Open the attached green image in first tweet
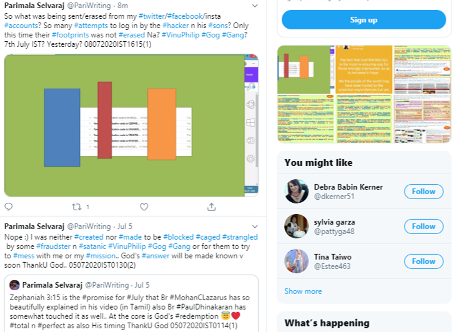The image size is (458, 332). 131,125
